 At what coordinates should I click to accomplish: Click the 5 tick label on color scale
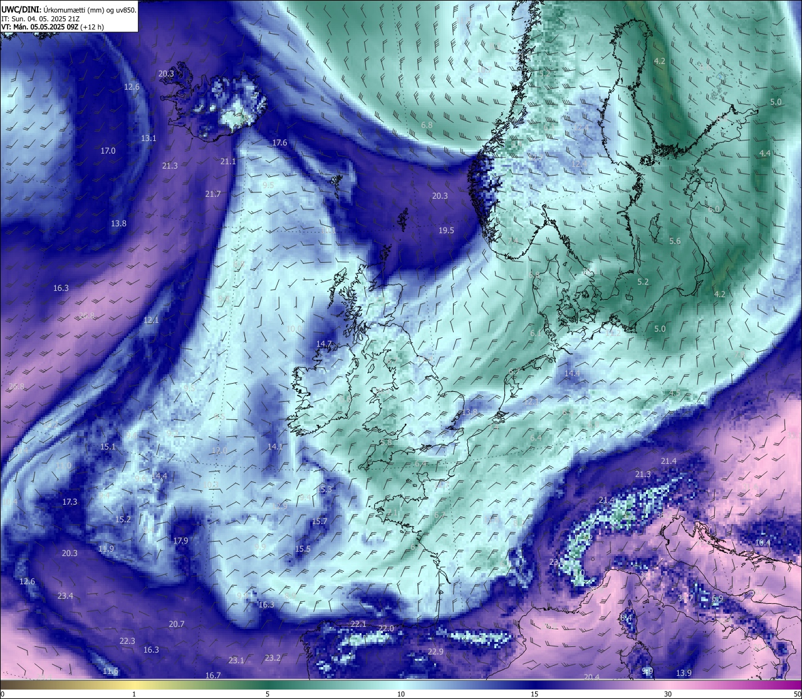click(x=268, y=694)
